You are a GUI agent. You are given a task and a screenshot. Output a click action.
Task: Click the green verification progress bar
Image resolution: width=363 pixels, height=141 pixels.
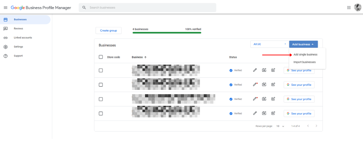pos(167,33)
